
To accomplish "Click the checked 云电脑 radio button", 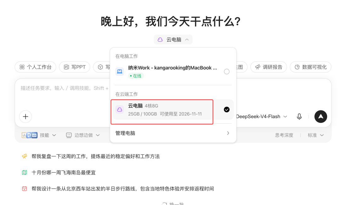I will (x=227, y=109).
